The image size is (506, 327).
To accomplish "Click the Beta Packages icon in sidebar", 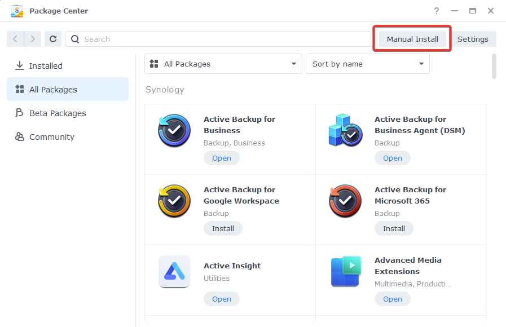I will point(19,113).
